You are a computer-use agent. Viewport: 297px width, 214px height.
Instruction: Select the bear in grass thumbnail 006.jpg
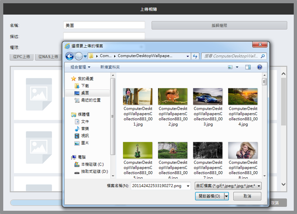click(173, 150)
